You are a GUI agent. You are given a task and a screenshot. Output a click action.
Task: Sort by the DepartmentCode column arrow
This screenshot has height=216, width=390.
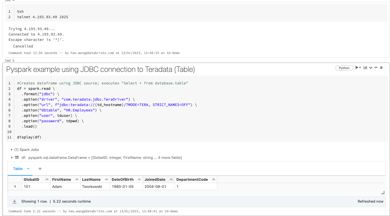pos(214,179)
